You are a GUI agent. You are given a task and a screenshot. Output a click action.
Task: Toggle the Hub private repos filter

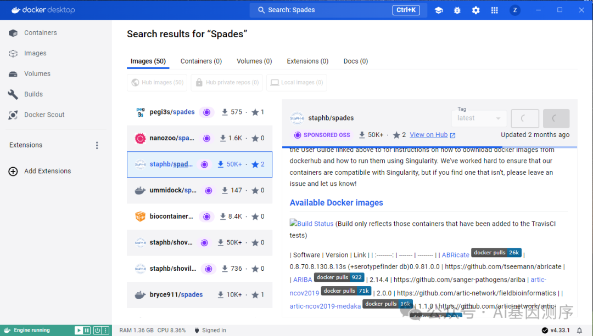point(226,82)
